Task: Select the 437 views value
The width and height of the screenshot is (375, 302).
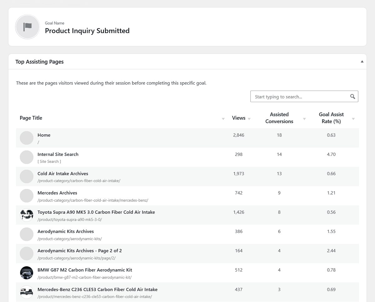Action: pyautogui.click(x=239, y=289)
